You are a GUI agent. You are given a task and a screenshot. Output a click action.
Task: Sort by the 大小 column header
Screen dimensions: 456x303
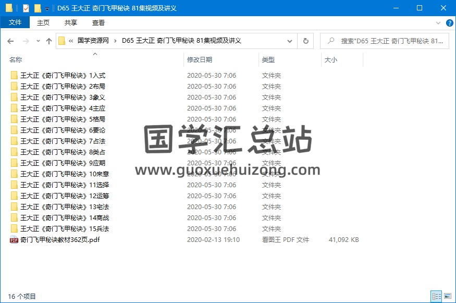pyautogui.click(x=330, y=59)
